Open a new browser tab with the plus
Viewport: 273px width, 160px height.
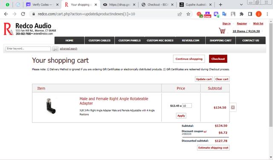tap(221, 5)
